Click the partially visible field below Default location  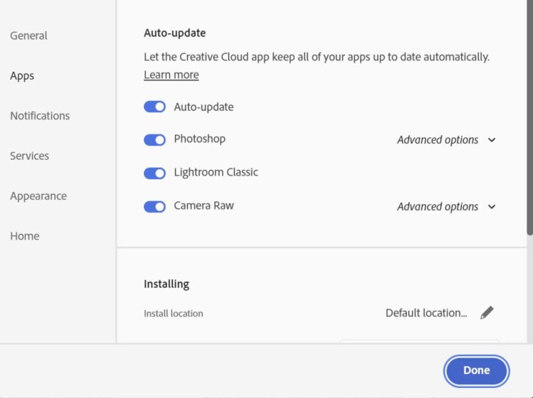pyautogui.click(x=419, y=341)
